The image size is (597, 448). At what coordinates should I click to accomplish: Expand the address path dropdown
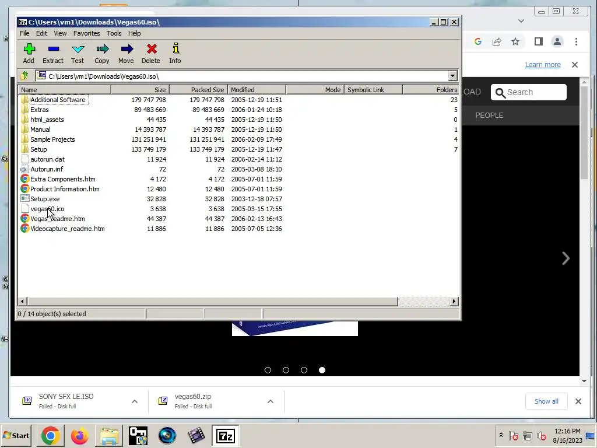pos(452,76)
